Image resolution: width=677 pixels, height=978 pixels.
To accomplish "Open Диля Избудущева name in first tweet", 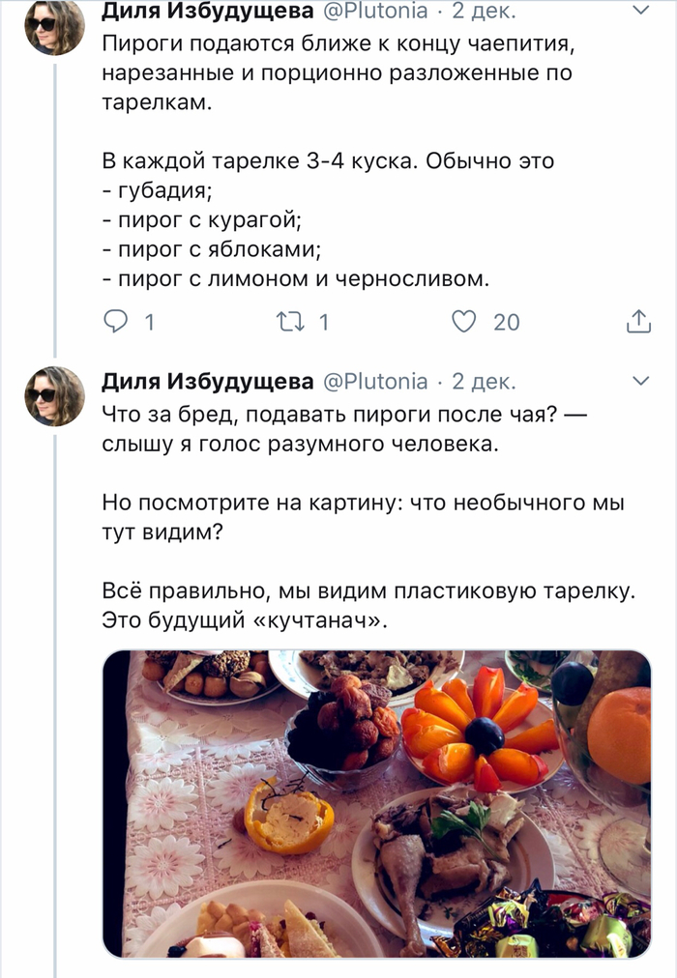I will [x=207, y=13].
